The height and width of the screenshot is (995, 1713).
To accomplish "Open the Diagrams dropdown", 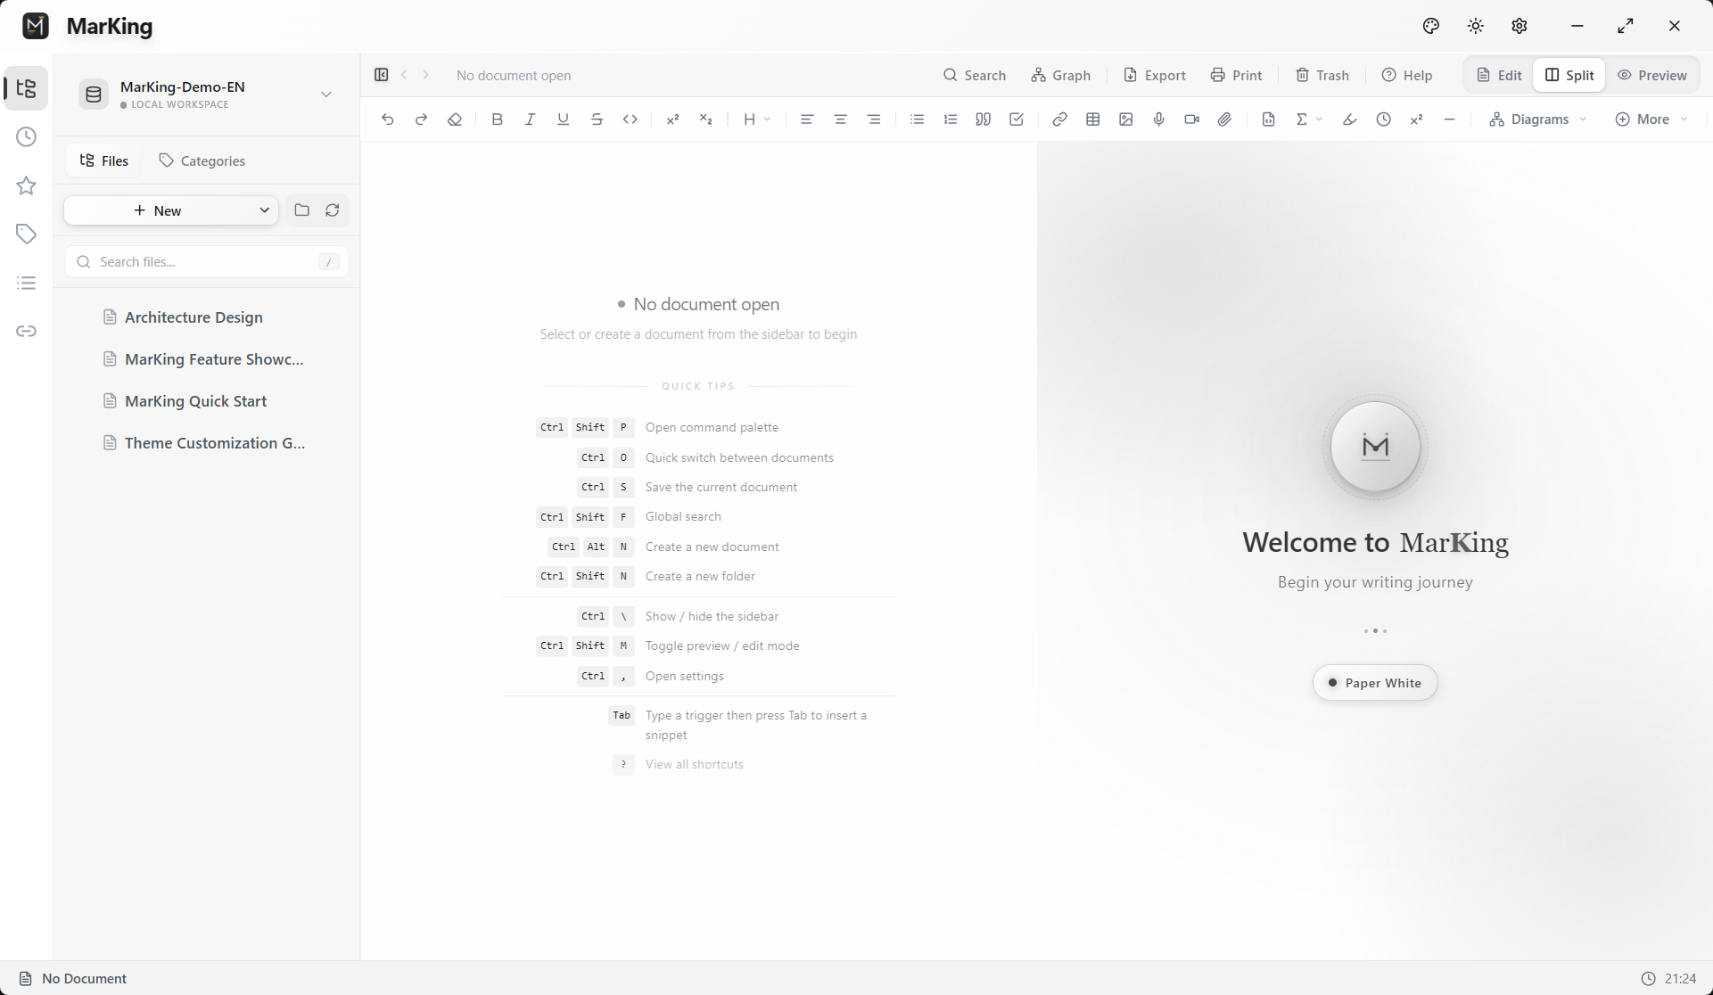I will click(1538, 119).
